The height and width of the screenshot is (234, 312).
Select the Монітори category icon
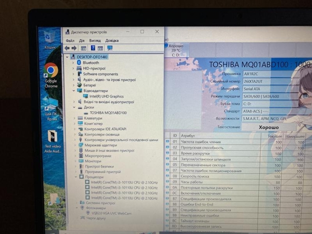(81, 161)
